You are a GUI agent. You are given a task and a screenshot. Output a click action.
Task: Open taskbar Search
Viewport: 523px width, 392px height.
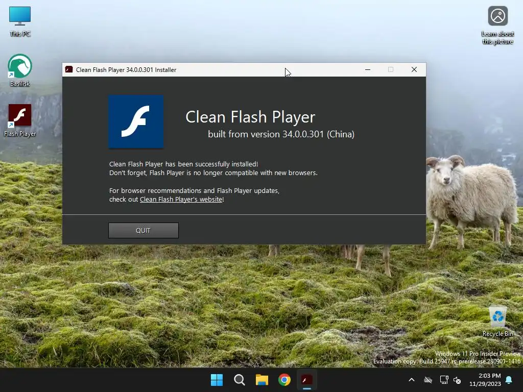point(240,380)
